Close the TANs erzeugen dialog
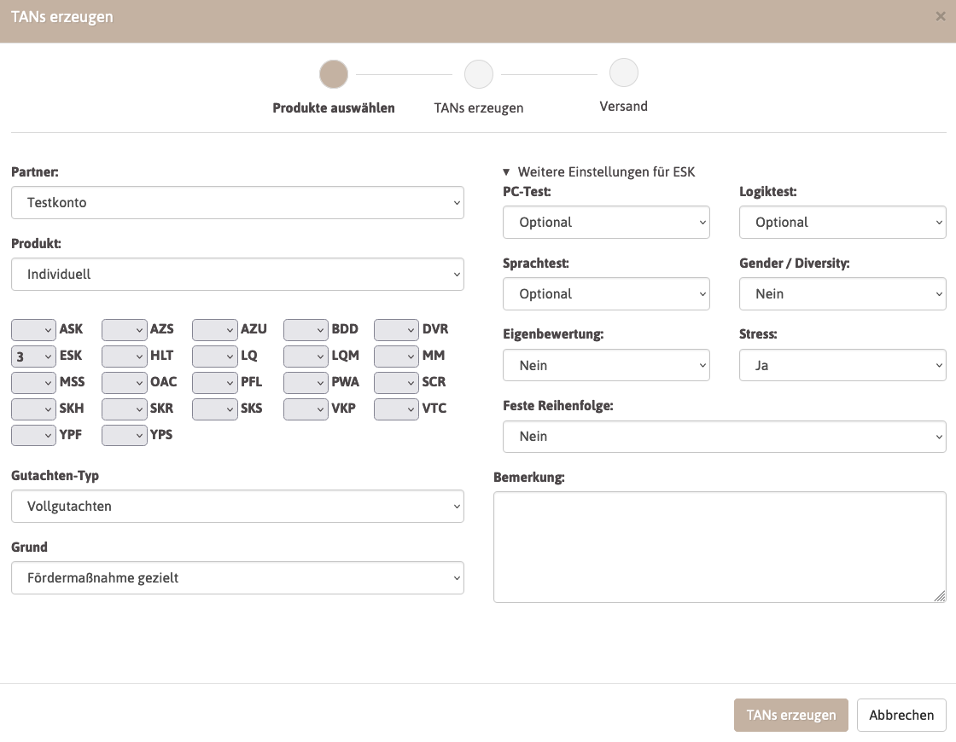This screenshot has width=956, height=742. (940, 17)
